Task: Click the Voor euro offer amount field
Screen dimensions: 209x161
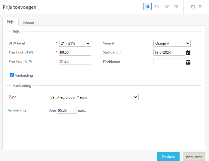Action: (67, 110)
